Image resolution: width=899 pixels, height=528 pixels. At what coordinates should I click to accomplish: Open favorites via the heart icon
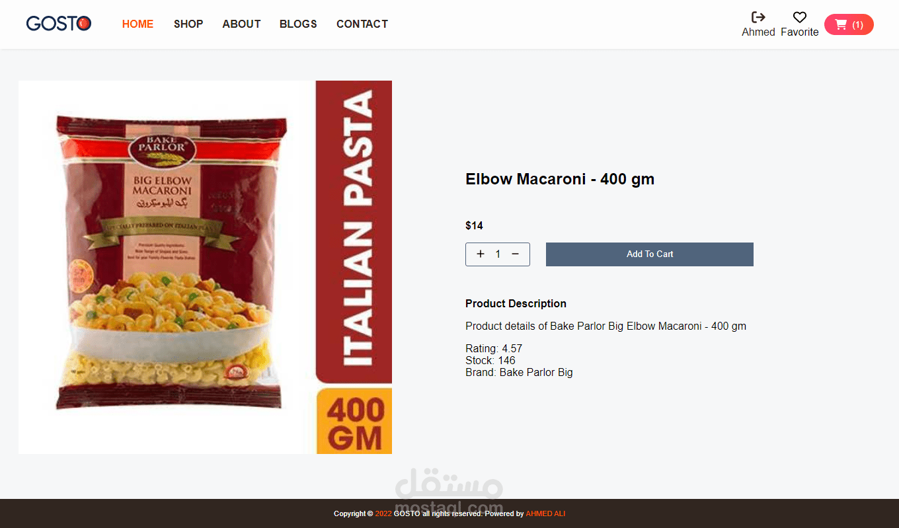tap(800, 17)
